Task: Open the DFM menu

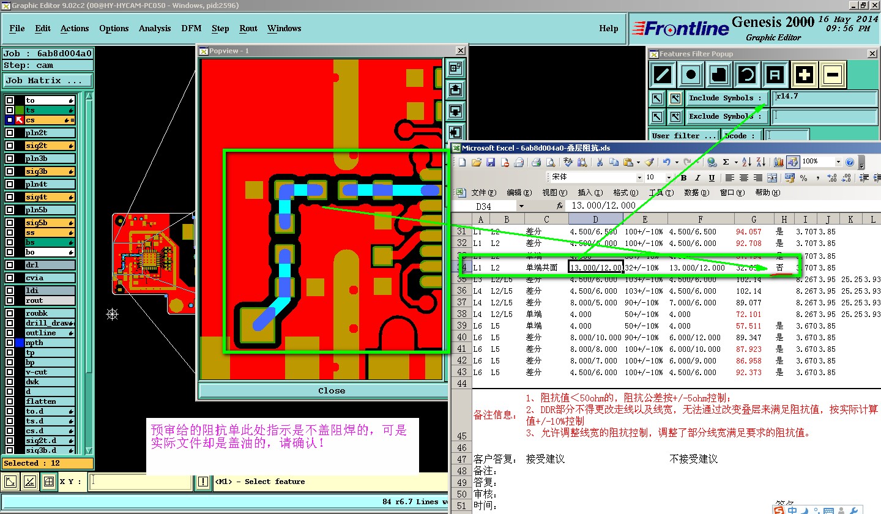Action: [x=191, y=28]
